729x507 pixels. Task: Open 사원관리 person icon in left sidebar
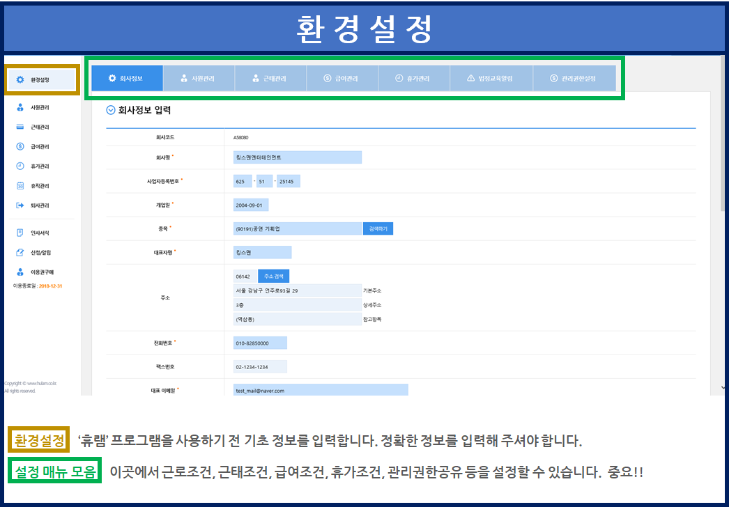pos(20,108)
